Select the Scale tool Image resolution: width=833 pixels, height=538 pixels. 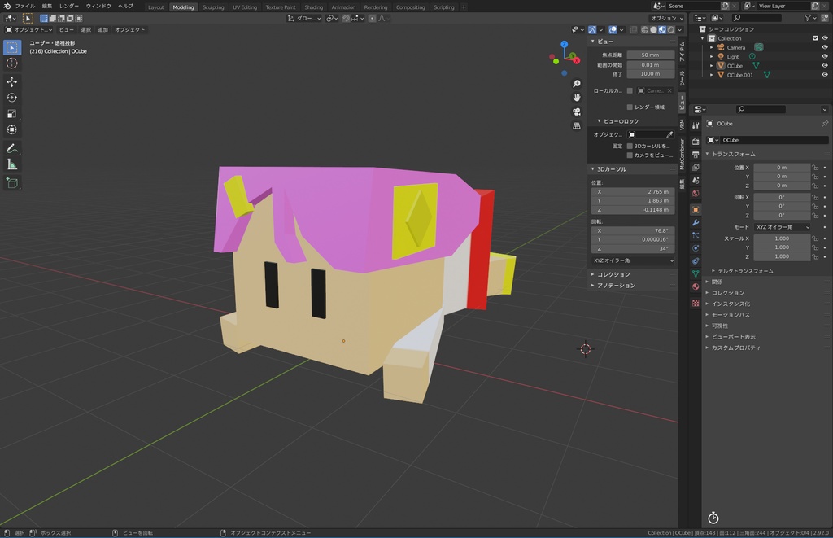tap(11, 113)
